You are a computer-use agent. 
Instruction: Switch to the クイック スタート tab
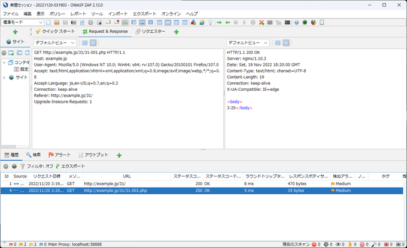tap(55, 32)
